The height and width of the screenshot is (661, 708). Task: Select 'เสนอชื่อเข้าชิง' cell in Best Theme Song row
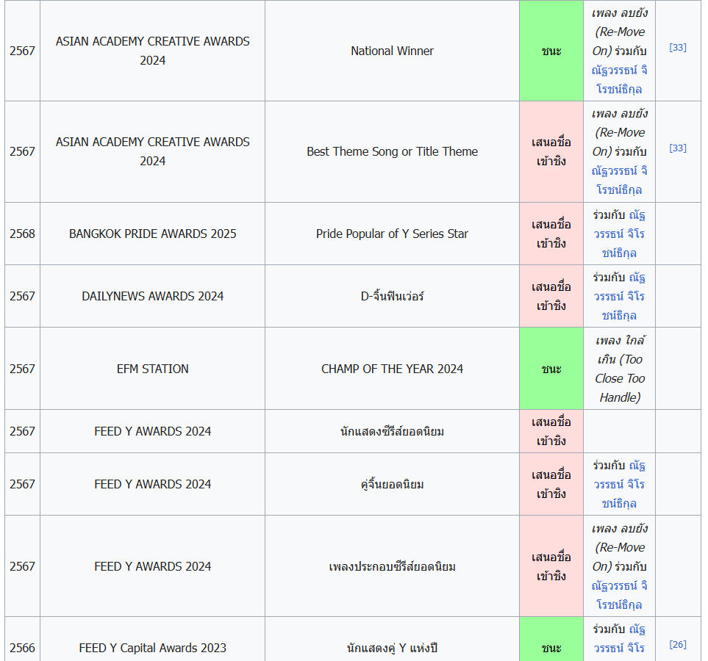[x=551, y=151]
